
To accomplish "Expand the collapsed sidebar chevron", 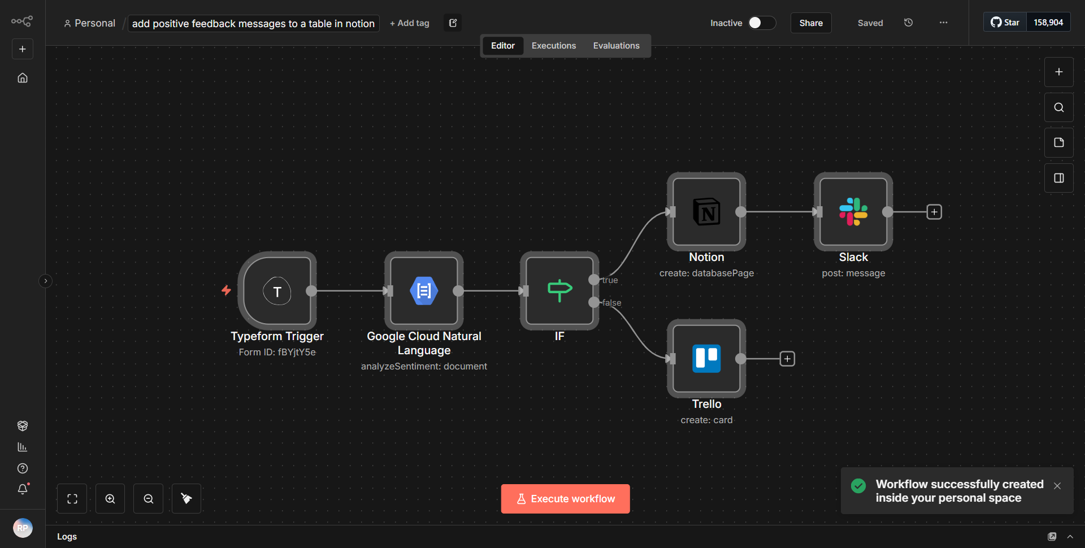I will click(x=46, y=281).
